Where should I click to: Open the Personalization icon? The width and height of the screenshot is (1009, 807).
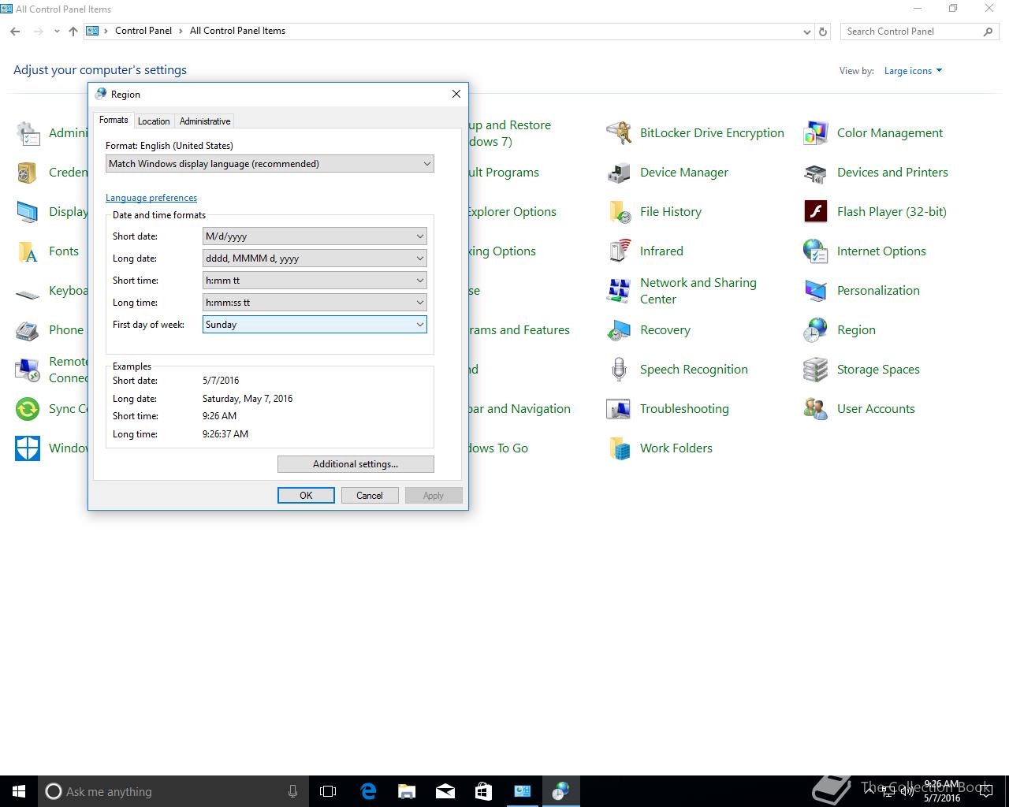[x=816, y=291]
